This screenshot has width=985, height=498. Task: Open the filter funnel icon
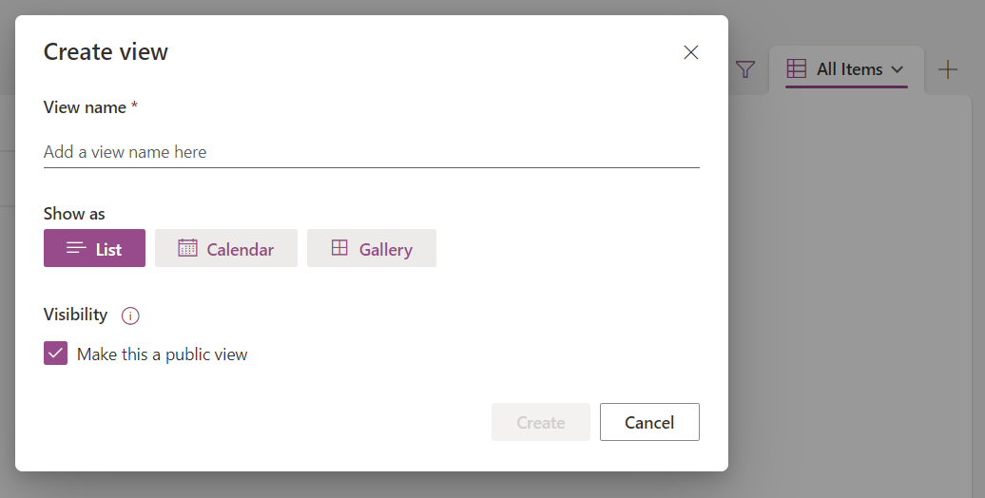click(x=745, y=69)
